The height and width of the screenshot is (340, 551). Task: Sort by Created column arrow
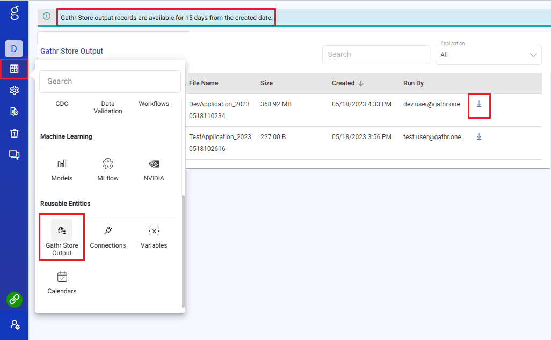361,83
